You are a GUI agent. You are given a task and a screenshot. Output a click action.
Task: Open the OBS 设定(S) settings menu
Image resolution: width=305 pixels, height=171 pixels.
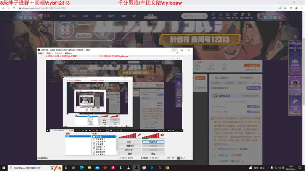(49, 54)
